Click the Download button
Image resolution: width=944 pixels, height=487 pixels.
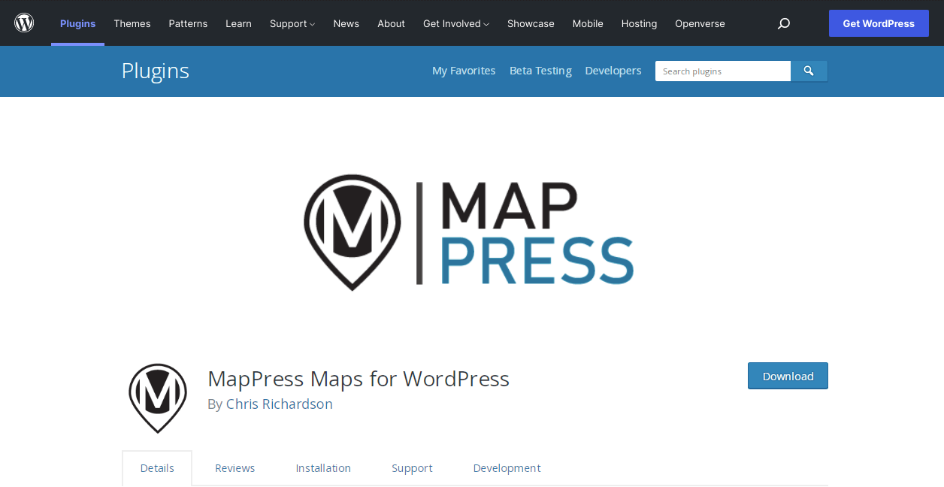coord(788,376)
